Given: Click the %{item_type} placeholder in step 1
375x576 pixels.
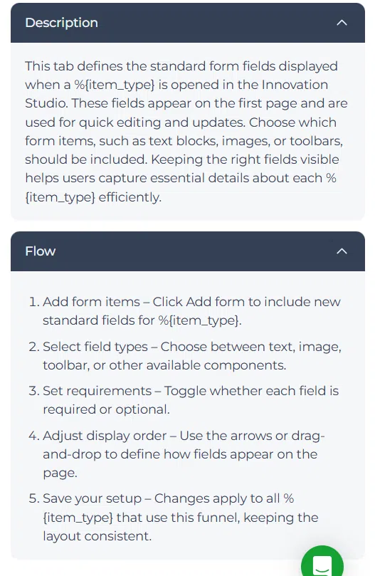Looking at the screenshot, I should coord(199,320).
